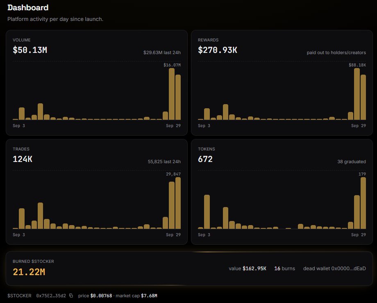The width and height of the screenshot is (377, 303).
Task: Copy the $STOCKER contract address
Action: (71, 296)
